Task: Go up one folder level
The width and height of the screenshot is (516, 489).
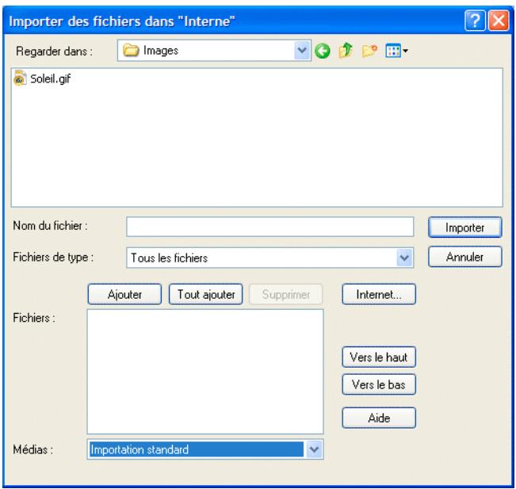Action: 346,51
